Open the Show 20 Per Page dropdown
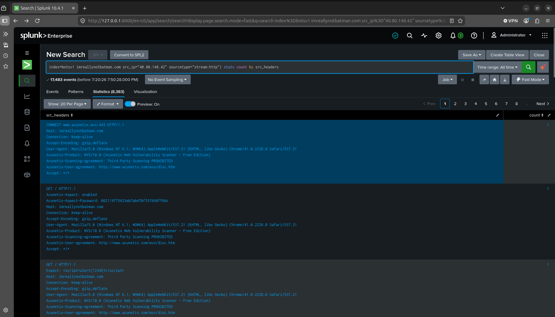This screenshot has width=555, height=317. click(67, 104)
